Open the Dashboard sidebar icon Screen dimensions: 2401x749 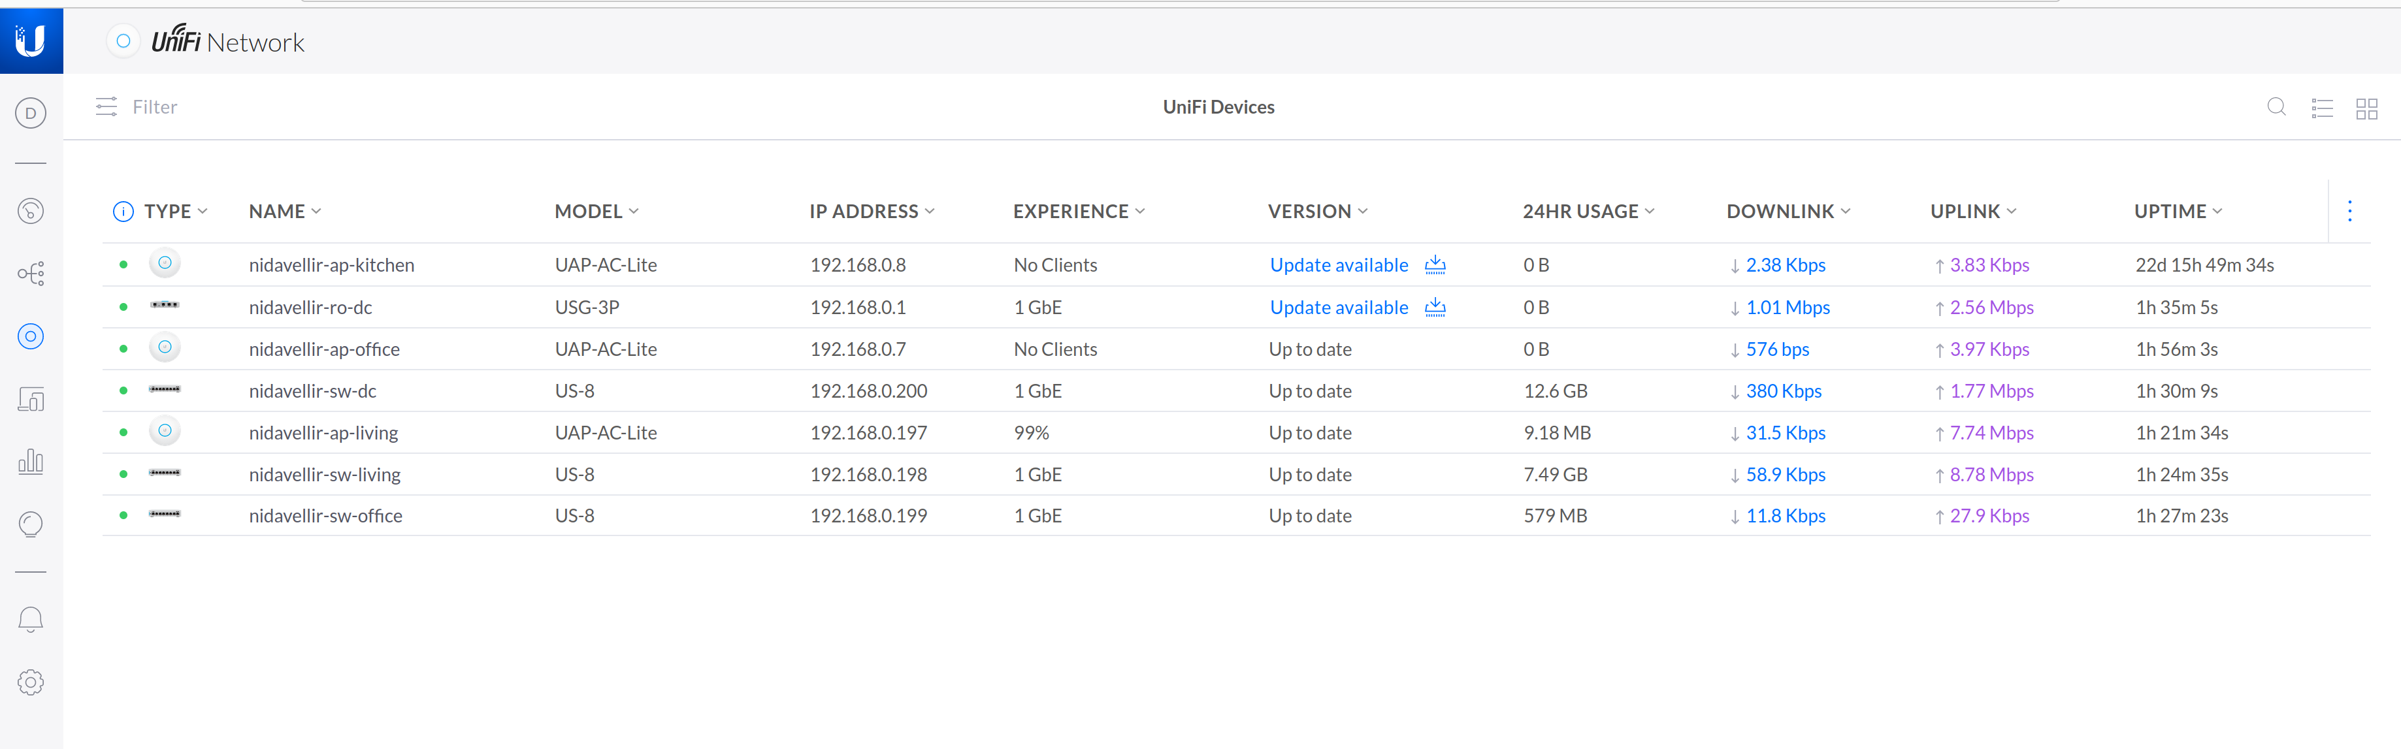click(x=31, y=210)
